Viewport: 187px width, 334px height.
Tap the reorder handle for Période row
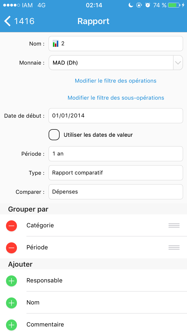point(174,247)
